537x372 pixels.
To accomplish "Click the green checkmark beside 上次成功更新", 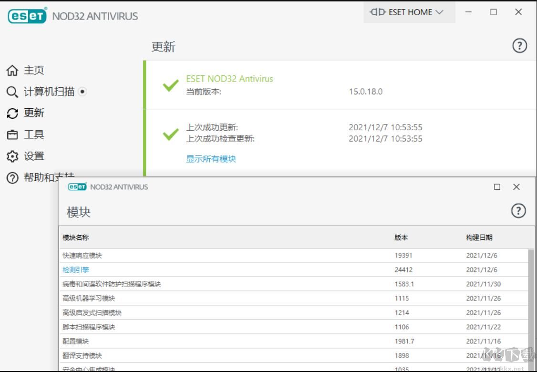I will coord(169,135).
